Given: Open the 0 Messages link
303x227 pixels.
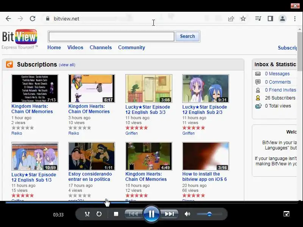Looking at the screenshot, I should point(277,74).
